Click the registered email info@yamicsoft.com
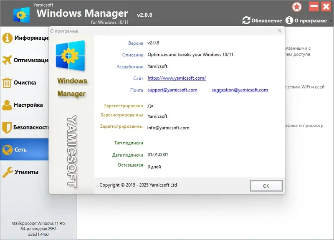The image size is (334, 240). click(x=168, y=128)
